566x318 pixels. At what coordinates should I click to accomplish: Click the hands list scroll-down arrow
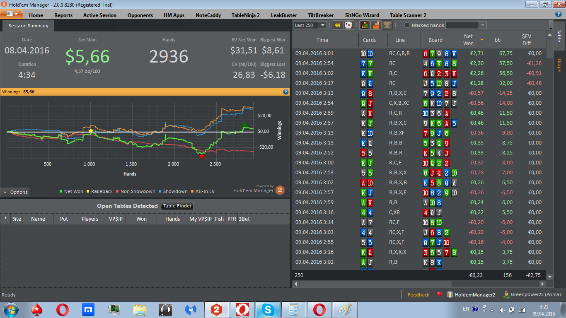tap(550, 276)
